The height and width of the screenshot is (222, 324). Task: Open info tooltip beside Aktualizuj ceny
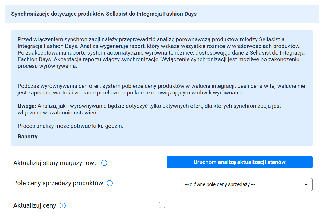(63, 205)
